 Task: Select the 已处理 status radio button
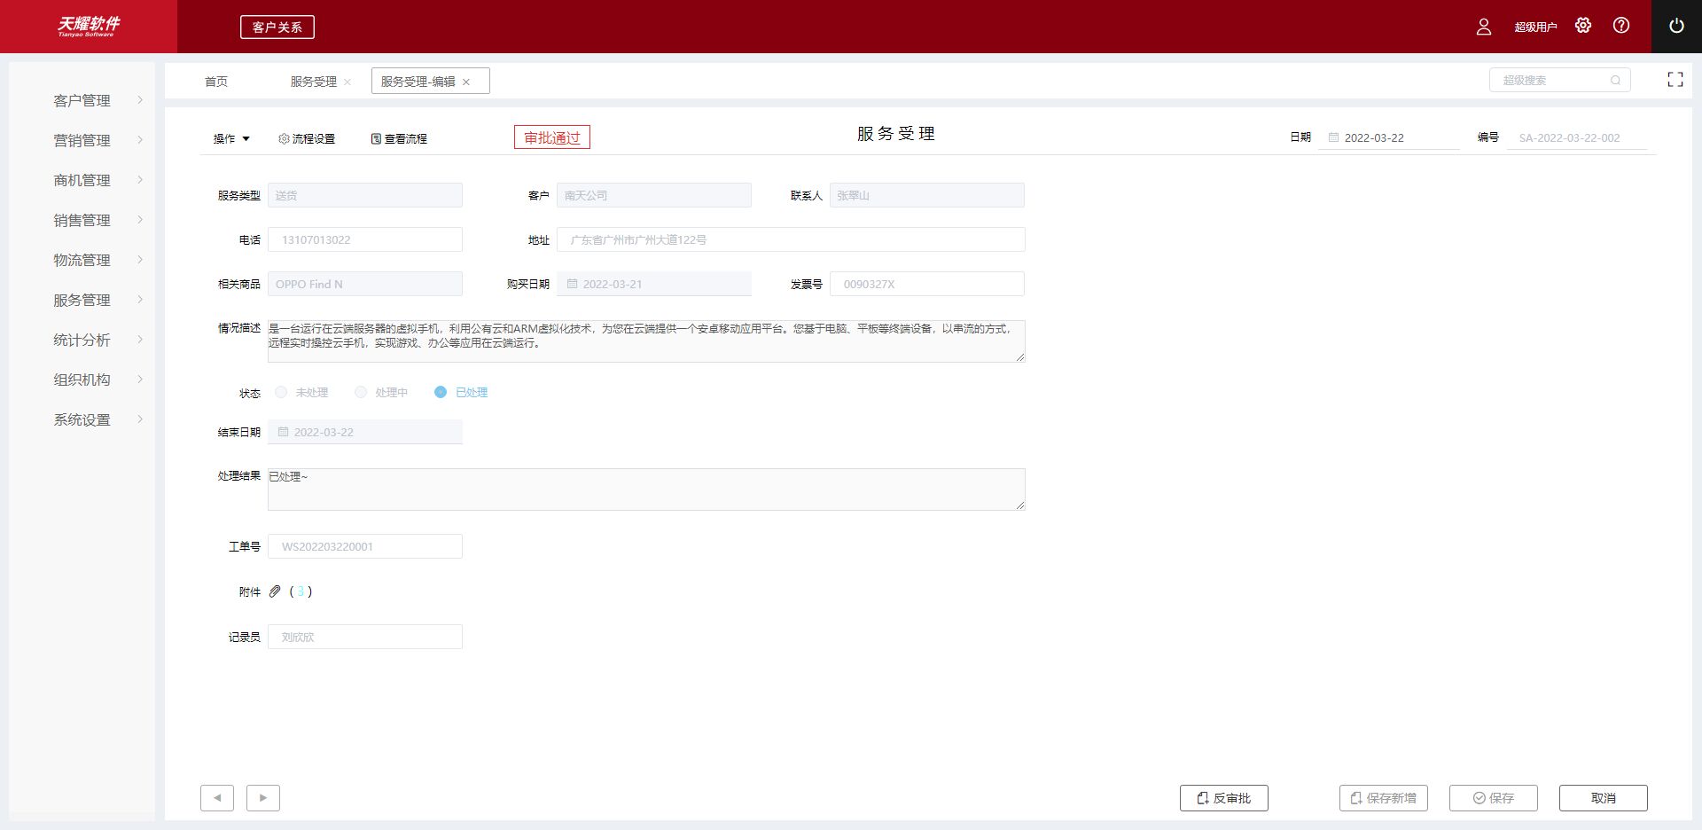click(441, 392)
